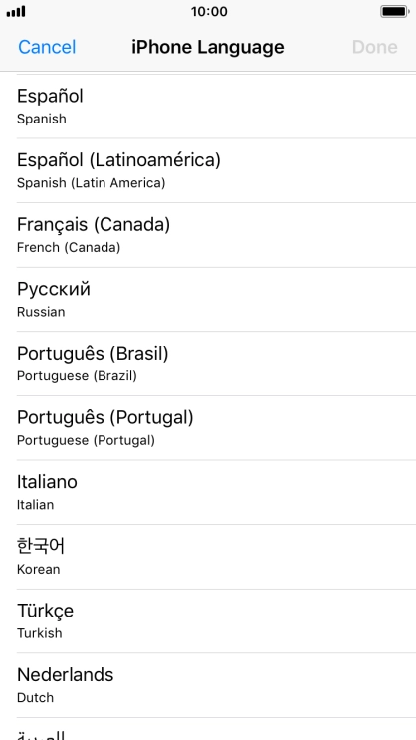This screenshot has height=740, width=416.
Task: Tap the 10:00 clock in status bar
Action: (209, 11)
